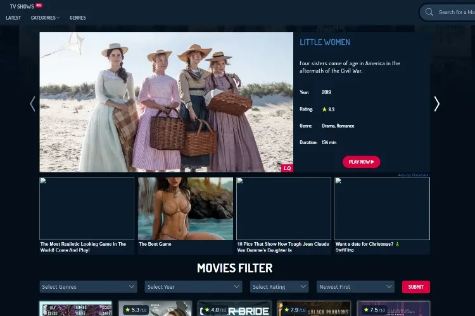Open the Want a date for Christmas ad
Viewport: 475px width, 316px height.
(x=382, y=216)
